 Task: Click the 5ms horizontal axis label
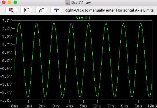[83, 106]
